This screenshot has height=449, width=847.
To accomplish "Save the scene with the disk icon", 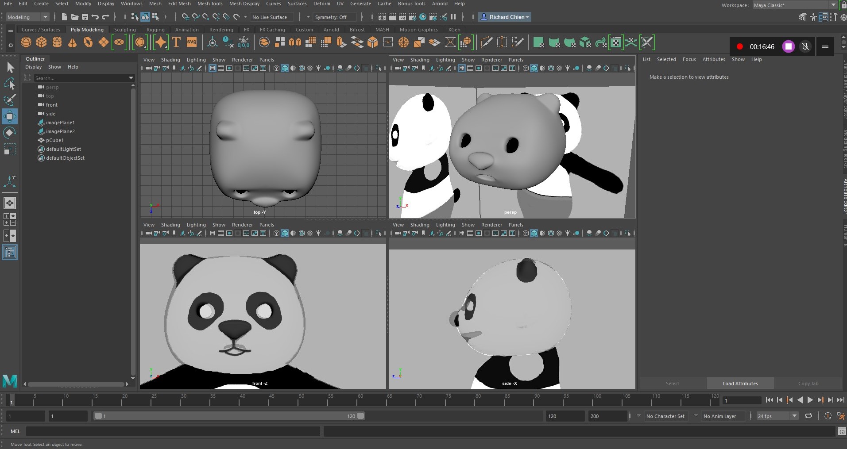I will click(85, 17).
